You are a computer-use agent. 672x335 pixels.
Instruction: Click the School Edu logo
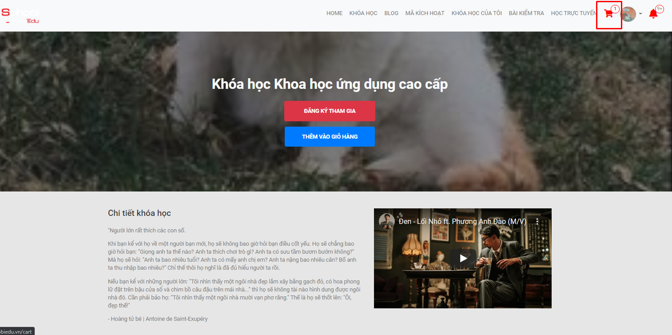coord(20,16)
